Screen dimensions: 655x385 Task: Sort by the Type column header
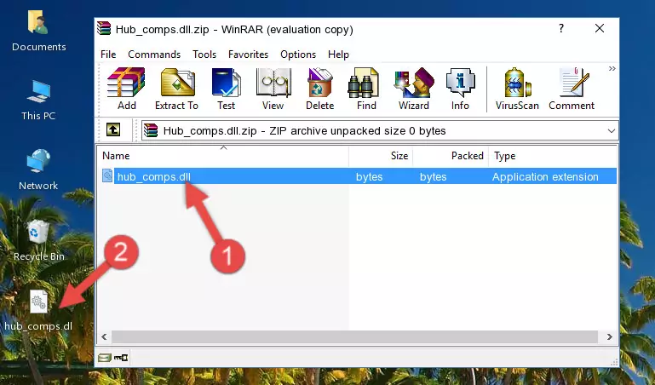tap(552, 156)
